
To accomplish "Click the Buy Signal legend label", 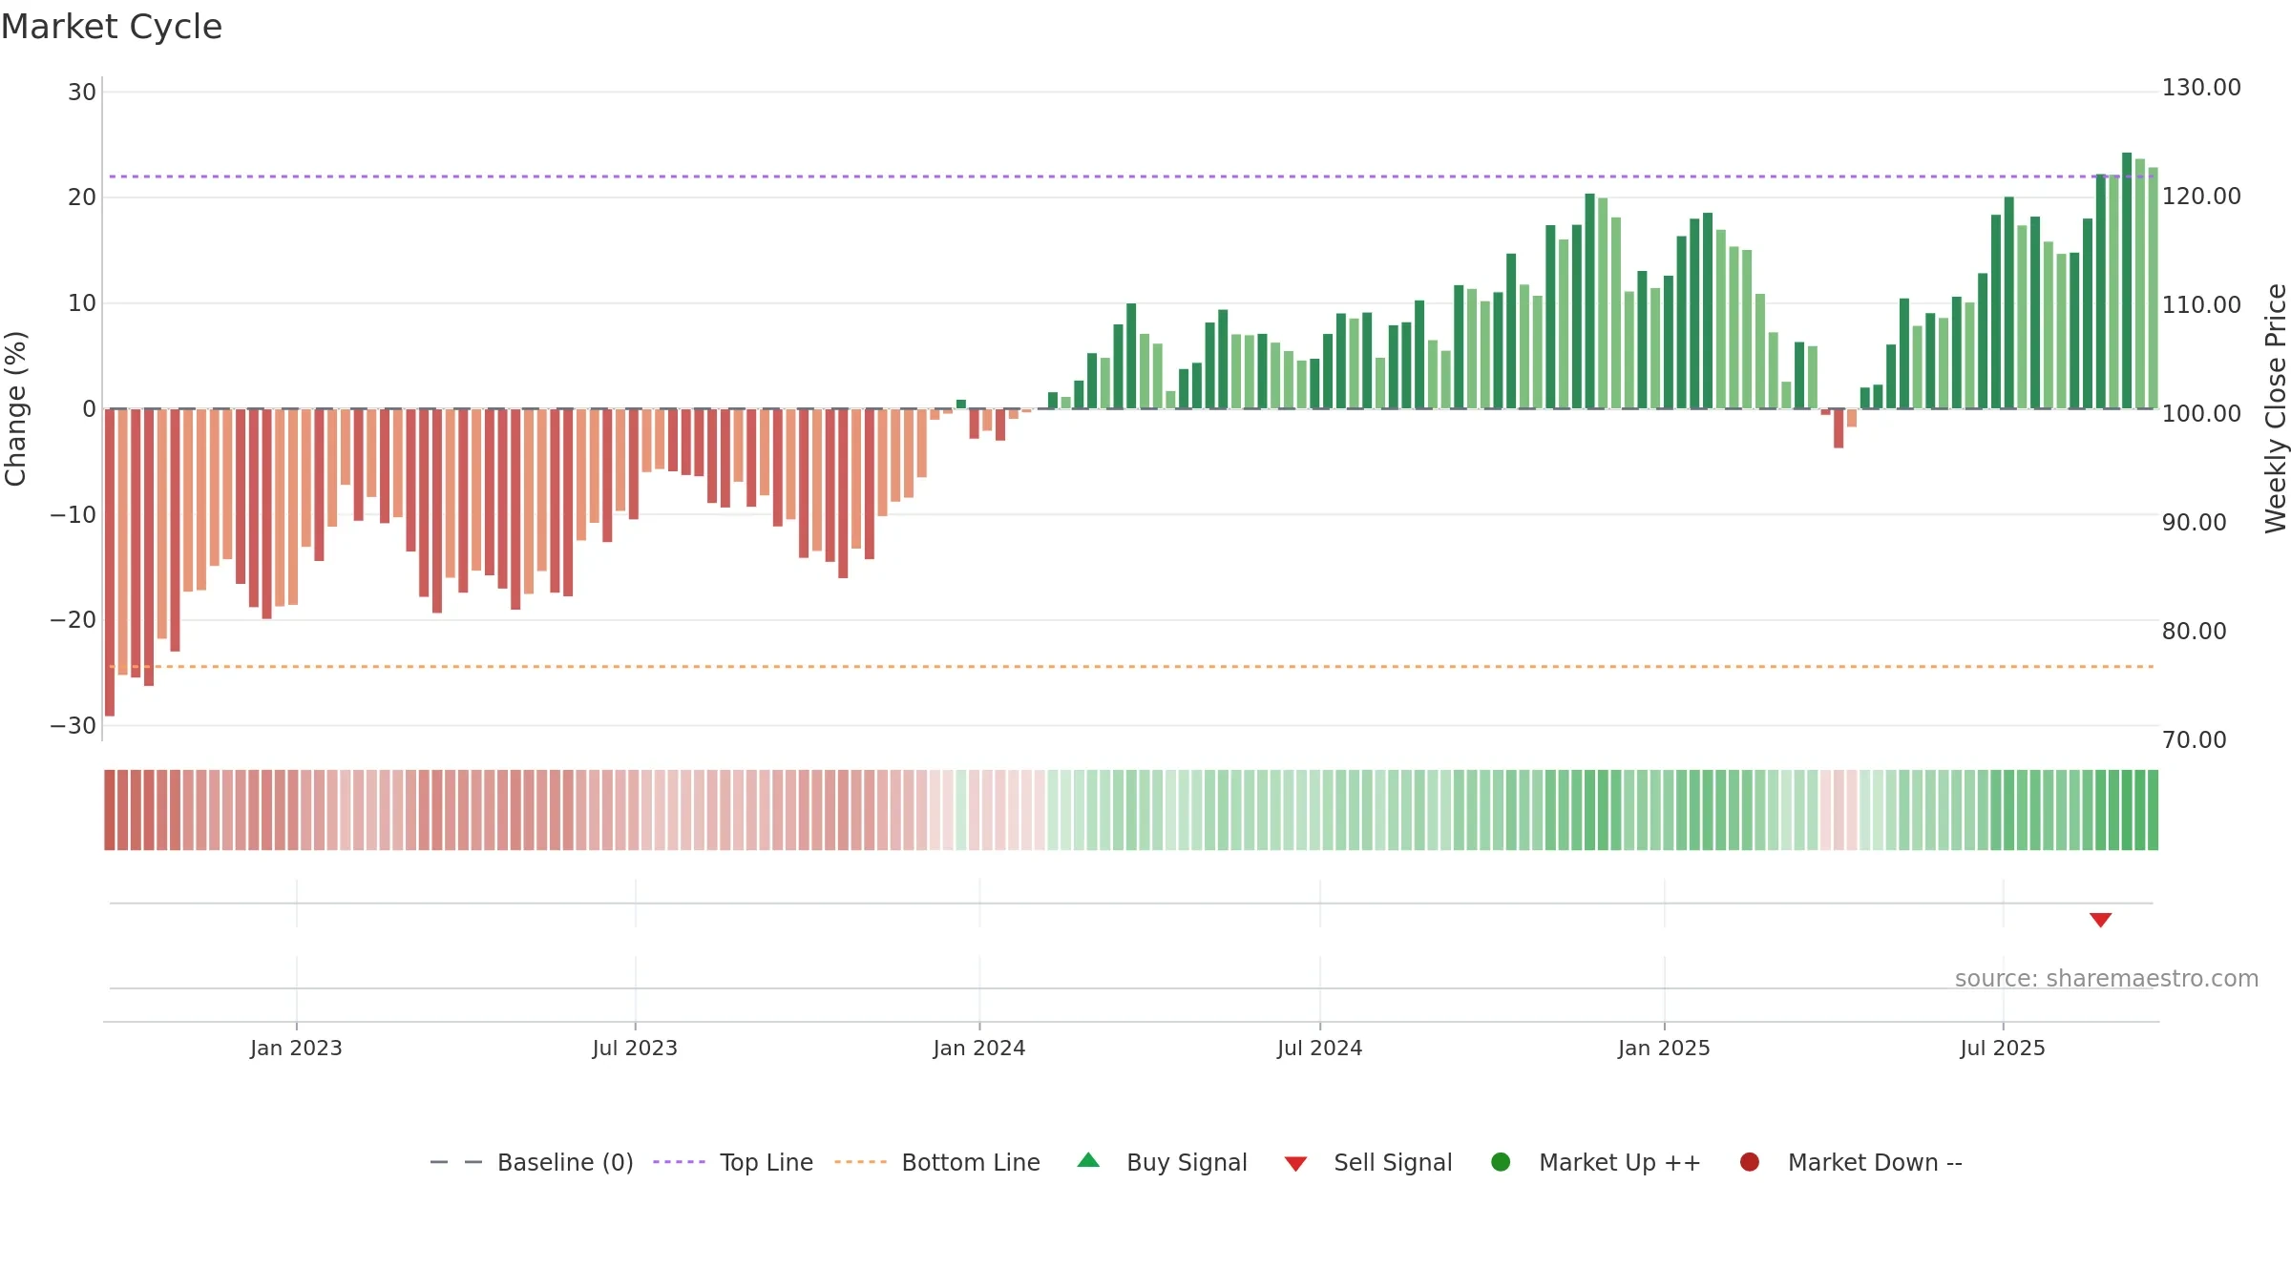I will point(1187,1162).
